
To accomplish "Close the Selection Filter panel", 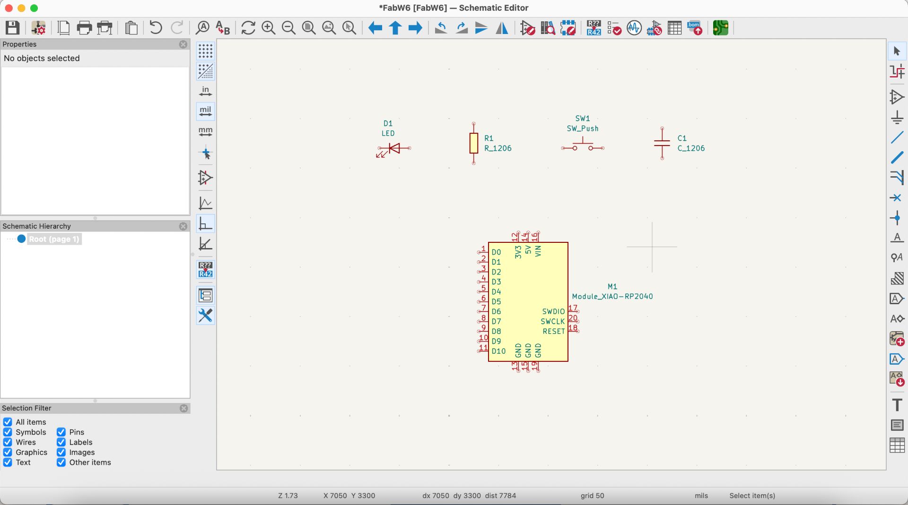I will [x=183, y=408].
